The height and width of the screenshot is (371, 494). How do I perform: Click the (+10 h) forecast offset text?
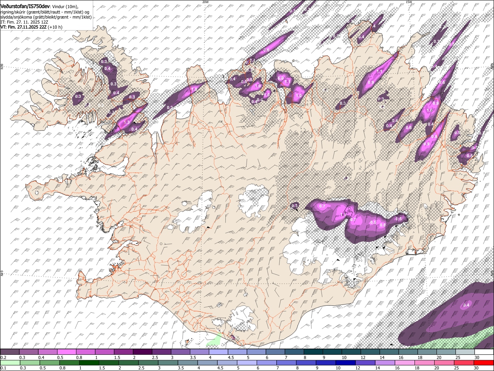coord(55,27)
